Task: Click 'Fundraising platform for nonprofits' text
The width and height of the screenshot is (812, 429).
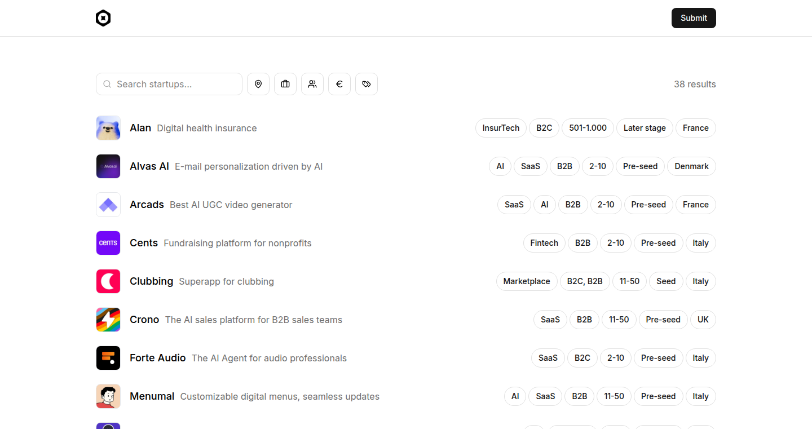Action: [237, 243]
